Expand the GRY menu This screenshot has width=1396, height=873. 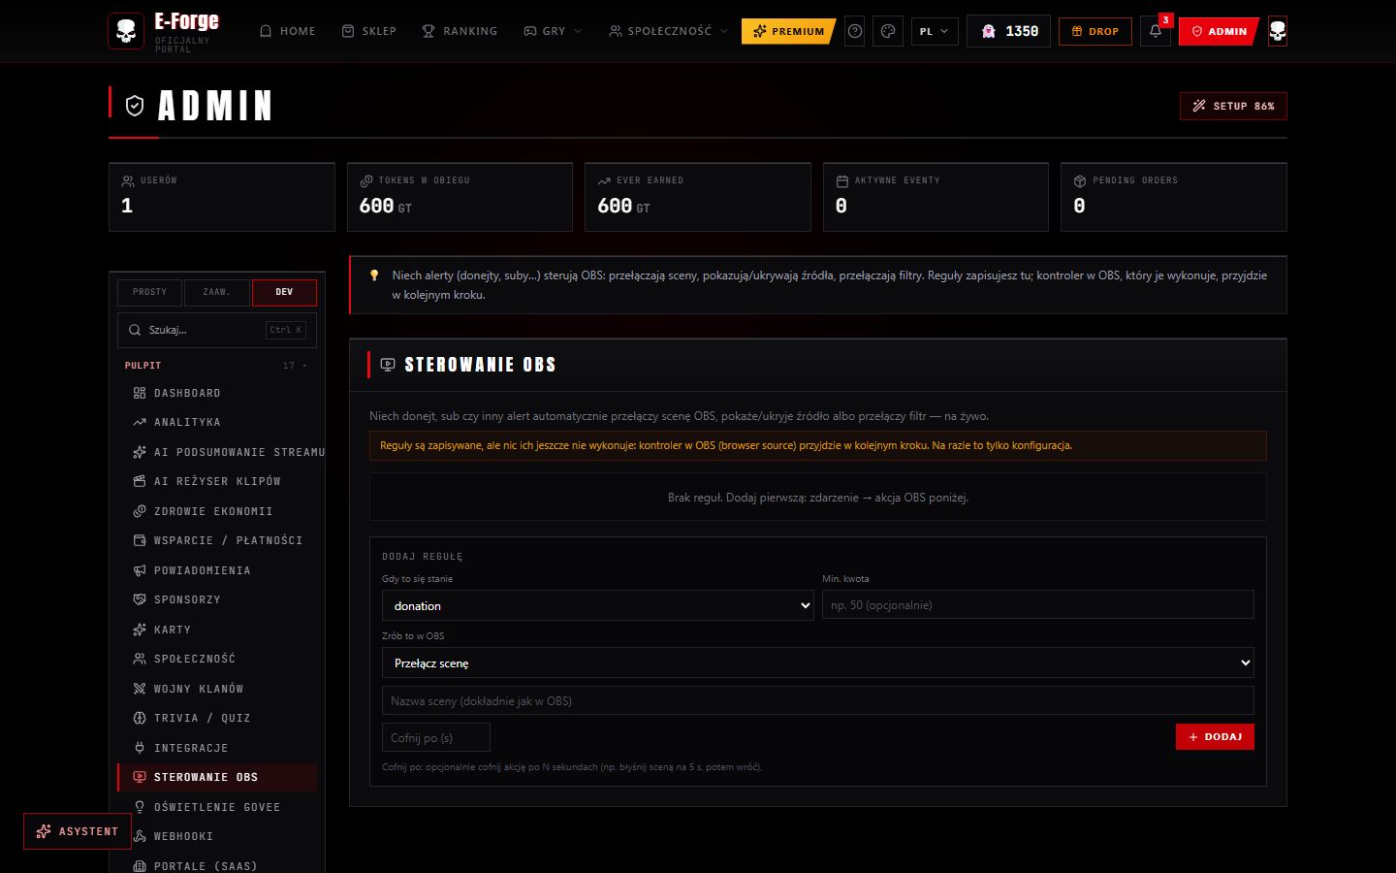tap(553, 31)
